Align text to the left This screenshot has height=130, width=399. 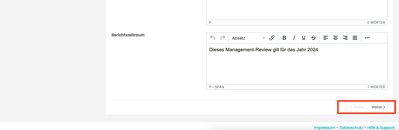pyautogui.click(x=326, y=38)
